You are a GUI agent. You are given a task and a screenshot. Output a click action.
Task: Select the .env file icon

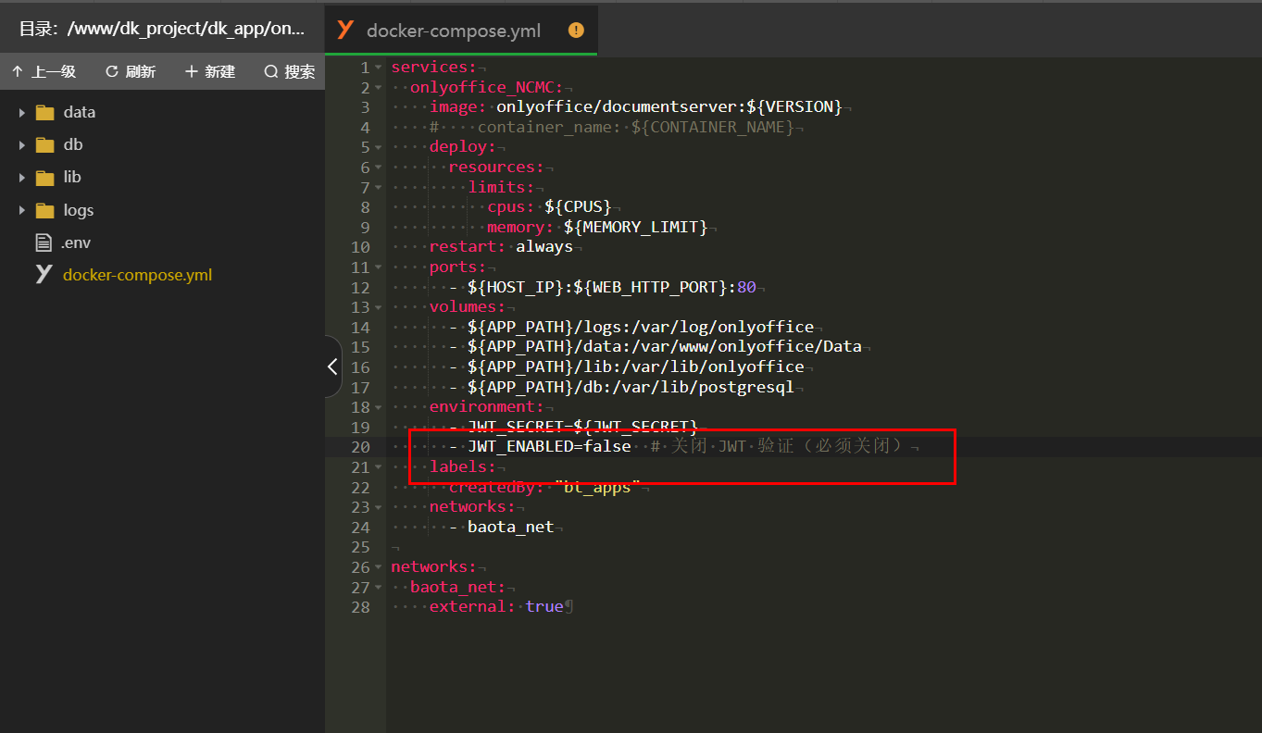click(42, 242)
